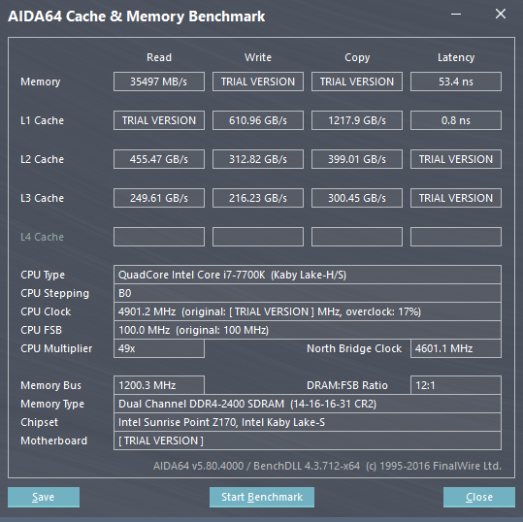
Task: Select the Memory Bus 1200.3 MHz field
Action: point(159,385)
